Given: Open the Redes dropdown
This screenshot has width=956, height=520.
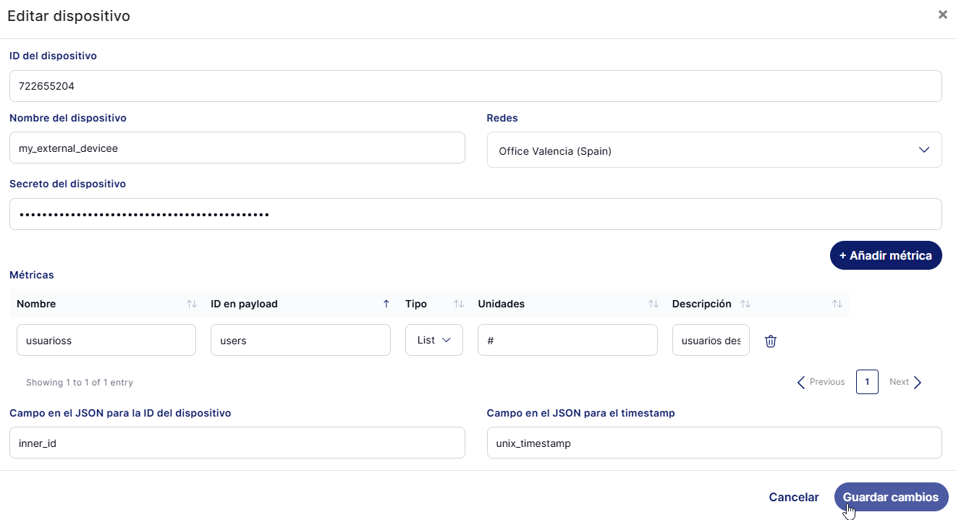Looking at the screenshot, I should click(x=714, y=150).
